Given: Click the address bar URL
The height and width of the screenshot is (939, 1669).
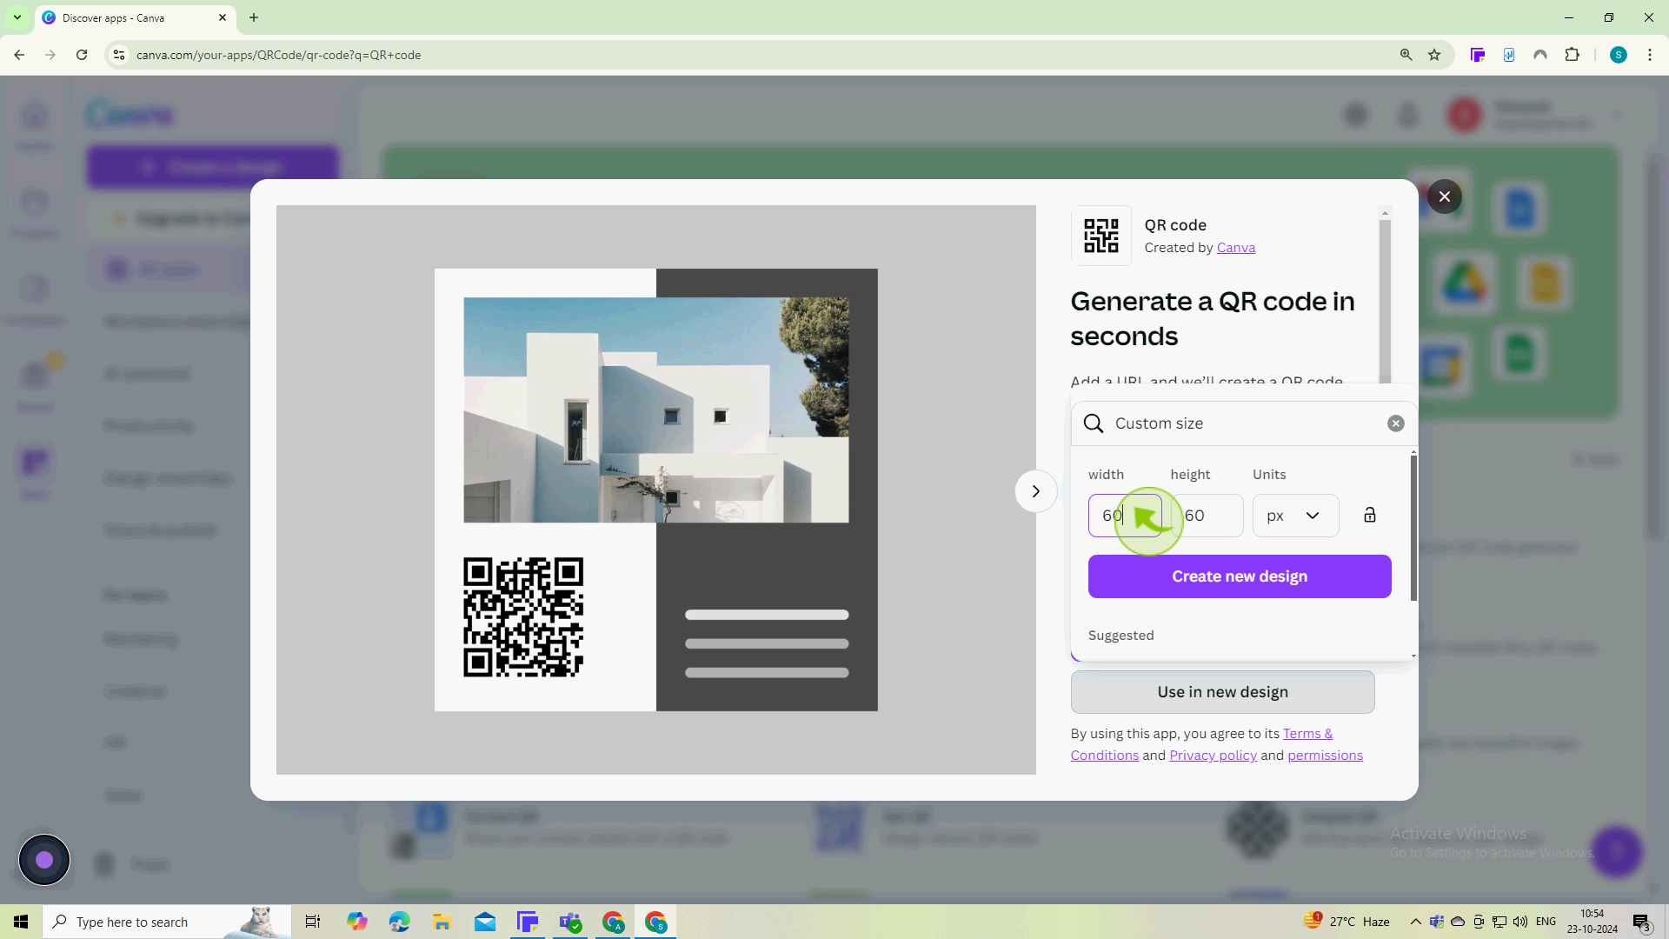Looking at the screenshot, I should tap(278, 55).
